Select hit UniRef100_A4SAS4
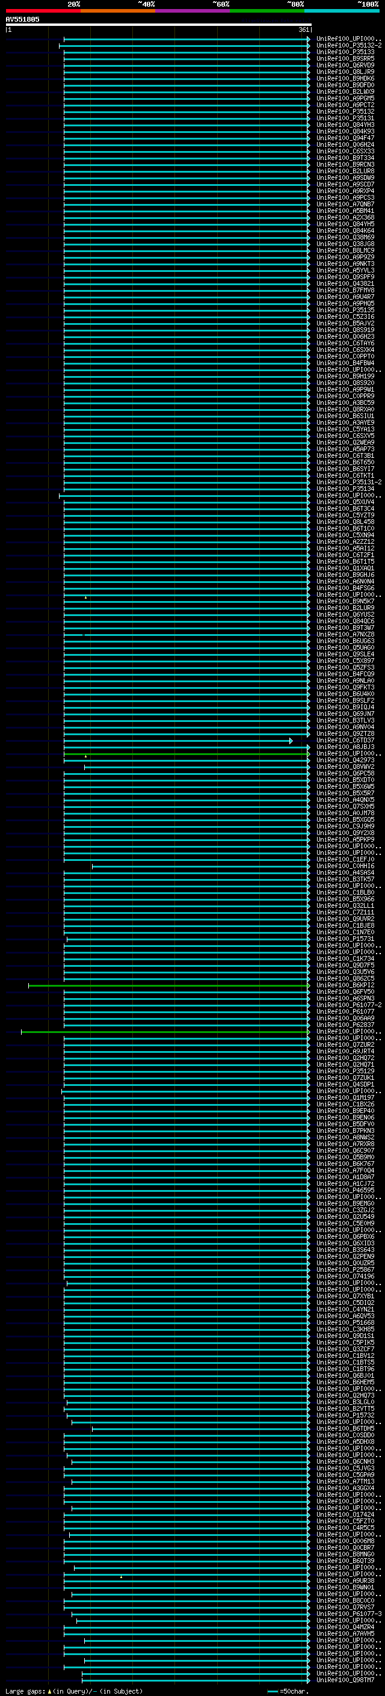The width and height of the screenshot is (385, 1696). tap(345, 872)
